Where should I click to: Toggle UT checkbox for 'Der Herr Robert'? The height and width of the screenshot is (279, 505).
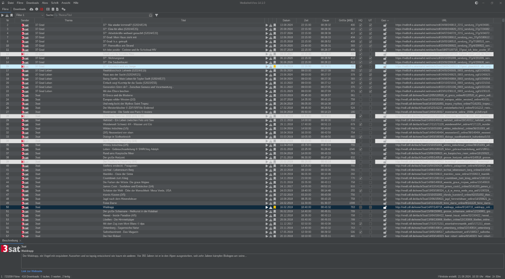(x=370, y=236)
